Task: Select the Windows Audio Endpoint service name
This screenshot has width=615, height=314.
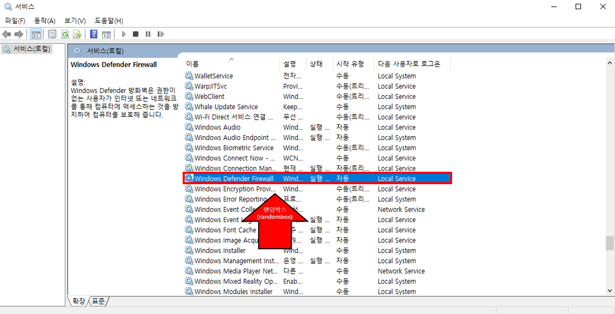Action: (235, 137)
